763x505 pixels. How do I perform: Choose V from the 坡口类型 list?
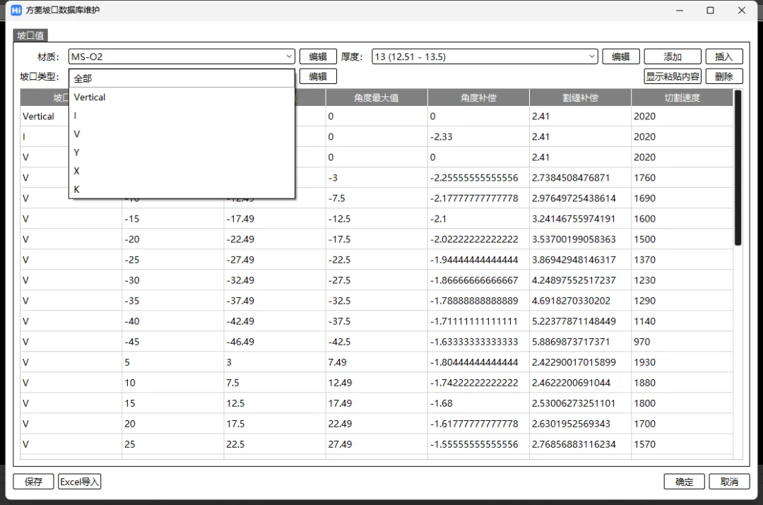coord(182,134)
